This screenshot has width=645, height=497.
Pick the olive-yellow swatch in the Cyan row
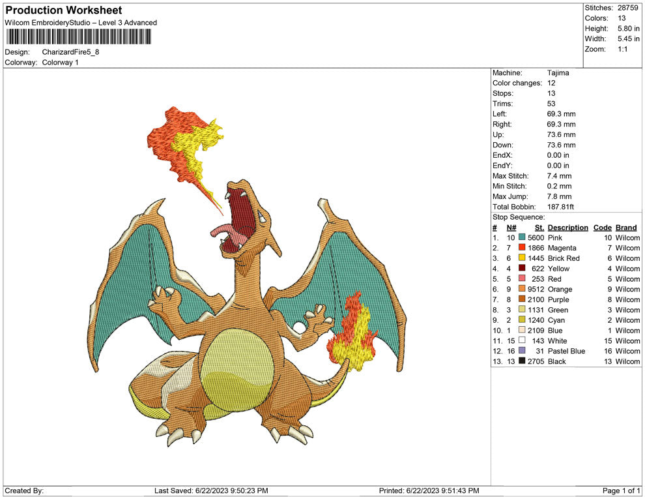coord(522,320)
